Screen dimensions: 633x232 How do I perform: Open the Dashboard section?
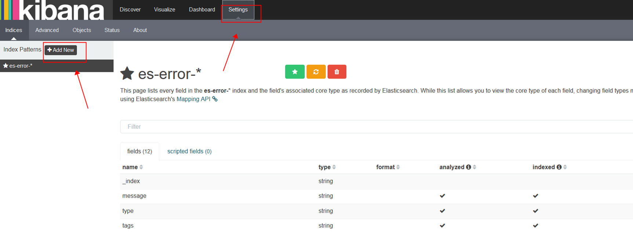(x=202, y=10)
